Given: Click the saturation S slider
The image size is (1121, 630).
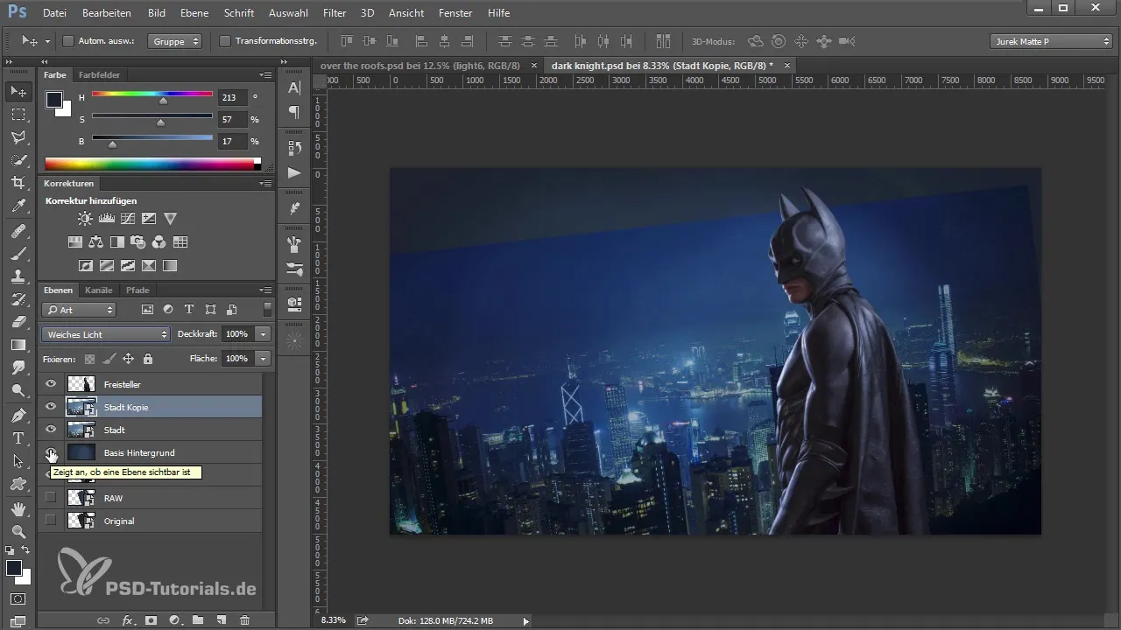Looking at the screenshot, I should (x=152, y=118).
